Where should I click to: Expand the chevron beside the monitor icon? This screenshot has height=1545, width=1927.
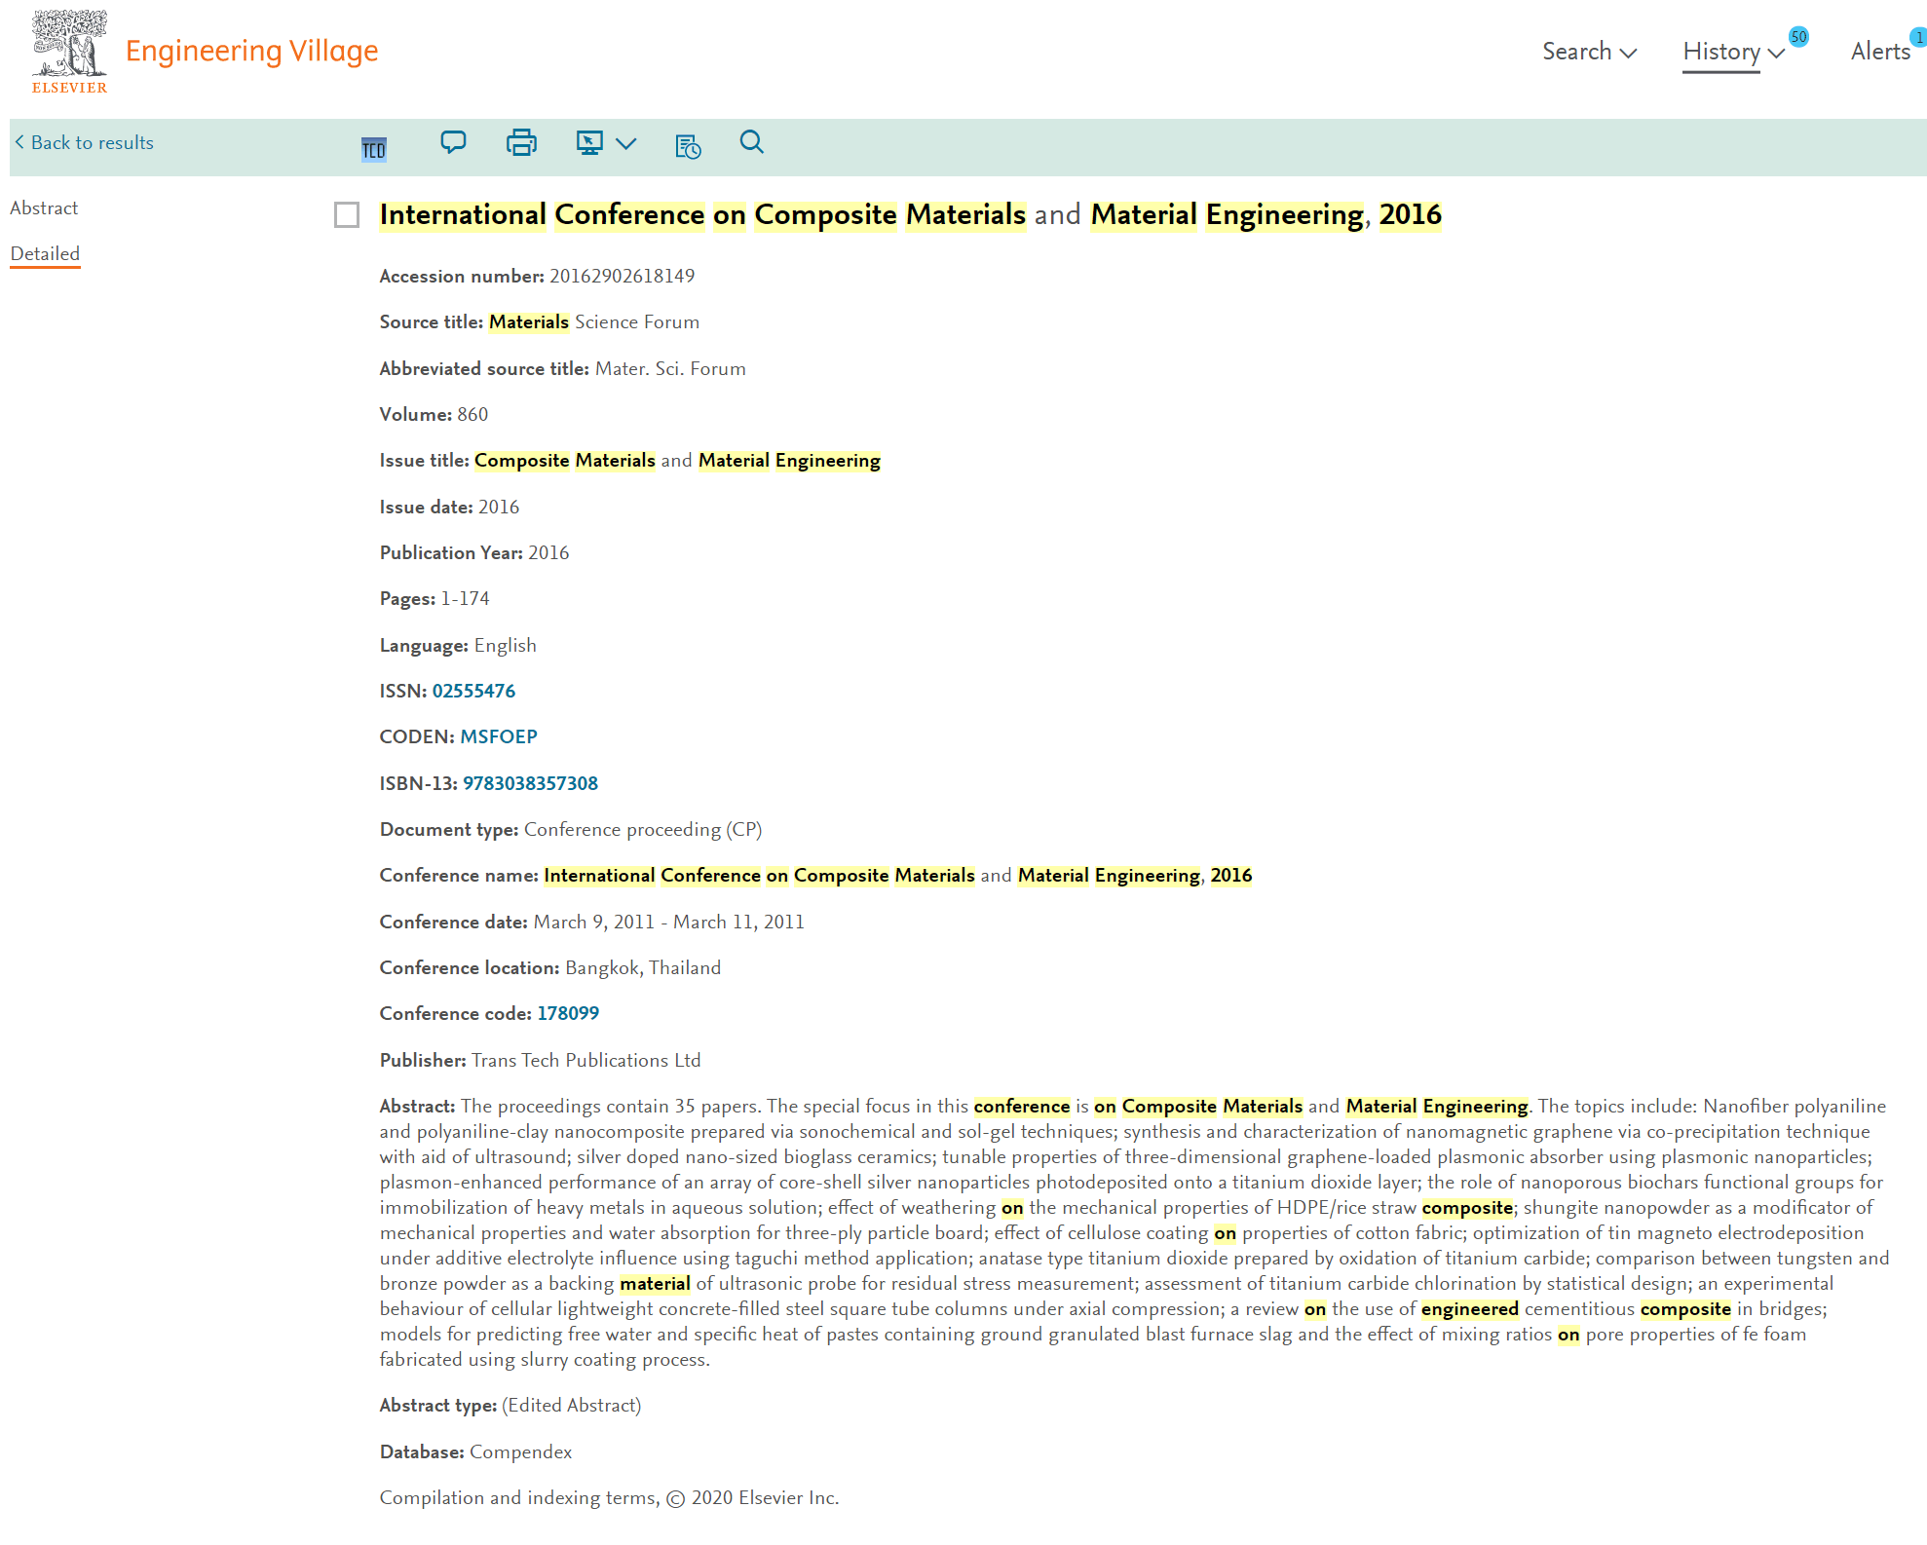click(626, 143)
